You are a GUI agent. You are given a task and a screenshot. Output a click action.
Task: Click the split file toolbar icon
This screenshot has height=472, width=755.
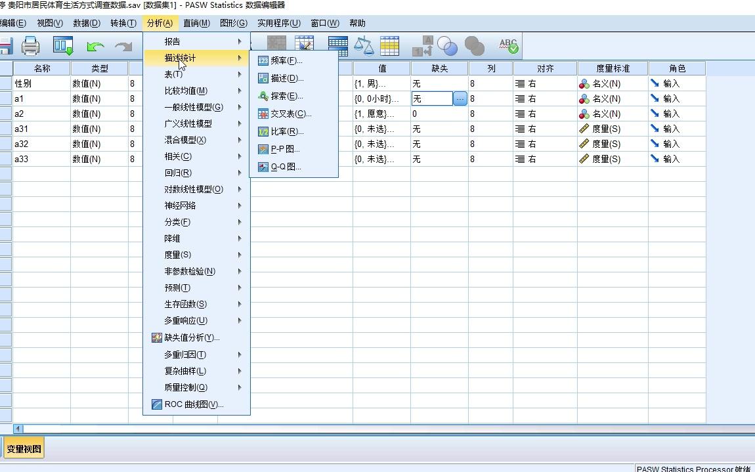[338, 46]
